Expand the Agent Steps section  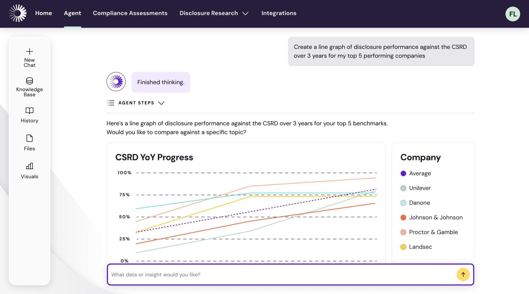tap(161, 103)
